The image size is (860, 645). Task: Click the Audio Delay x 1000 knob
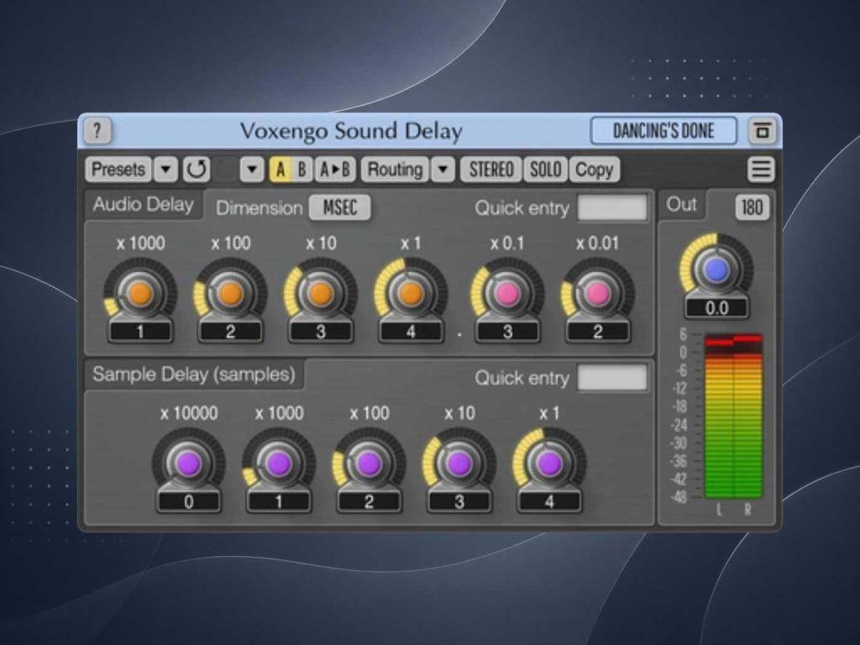(x=140, y=294)
